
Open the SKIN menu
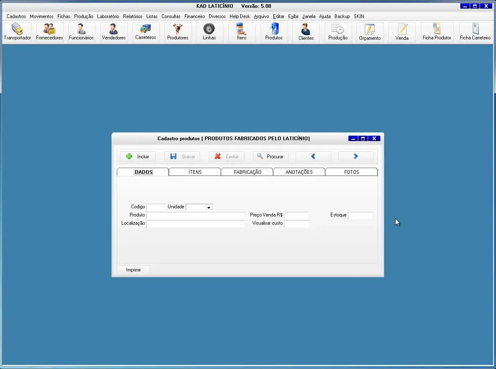359,16
